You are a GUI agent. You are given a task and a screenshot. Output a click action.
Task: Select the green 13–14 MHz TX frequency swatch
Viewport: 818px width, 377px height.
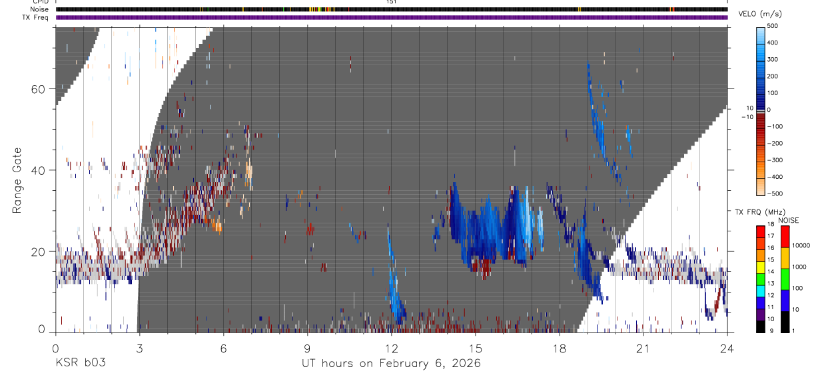760,279
